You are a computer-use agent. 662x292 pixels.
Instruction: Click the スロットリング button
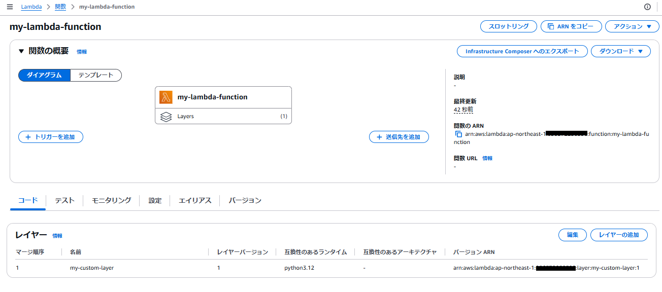pyautogui.click(x=509, y=26)
